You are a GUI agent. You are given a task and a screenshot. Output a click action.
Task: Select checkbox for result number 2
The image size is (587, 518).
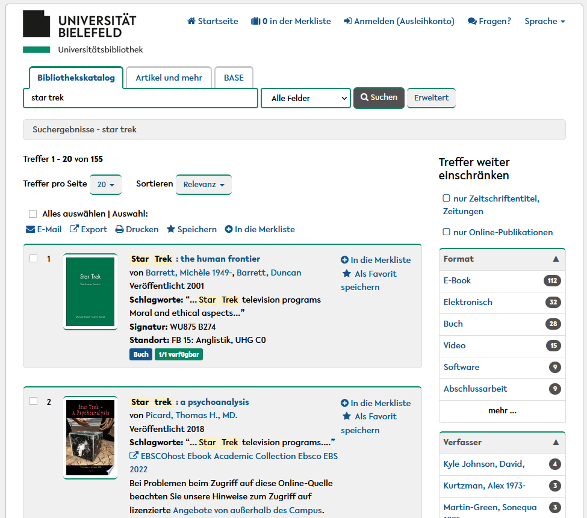coord(33,401)
